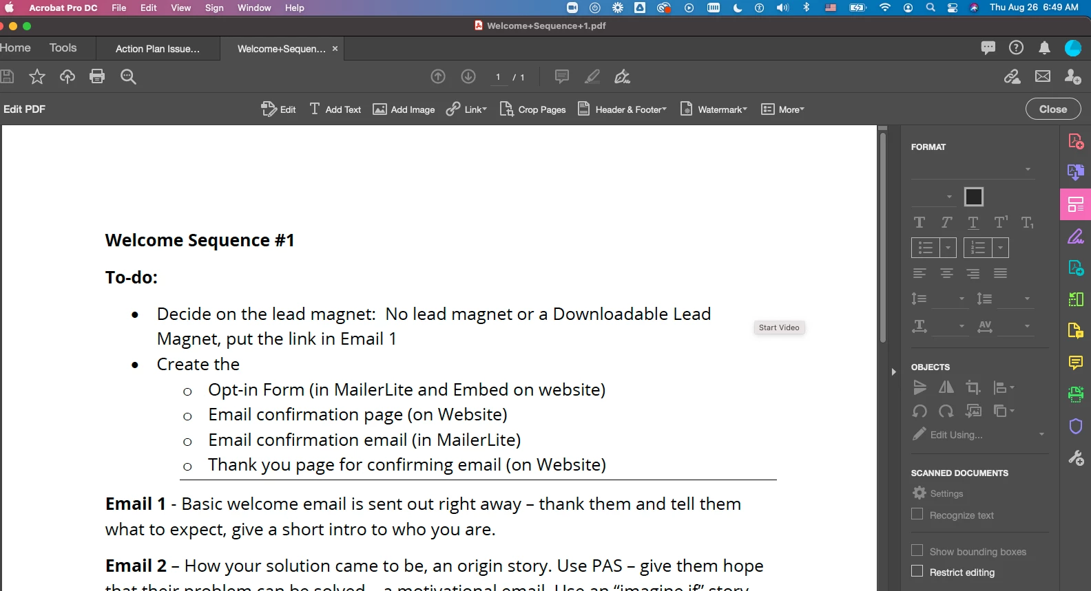Expand the numbered list style dropdown
This screenshot has width=1091, height=591.
click(x=1001, y=248)
